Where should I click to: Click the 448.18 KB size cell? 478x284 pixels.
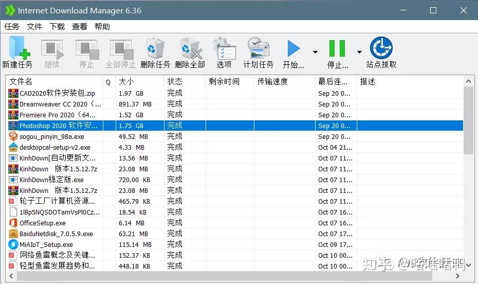coord(134,267)
